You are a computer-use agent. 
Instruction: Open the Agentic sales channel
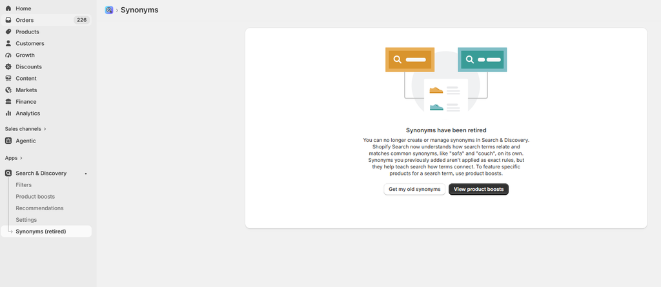tap(46, 141)
